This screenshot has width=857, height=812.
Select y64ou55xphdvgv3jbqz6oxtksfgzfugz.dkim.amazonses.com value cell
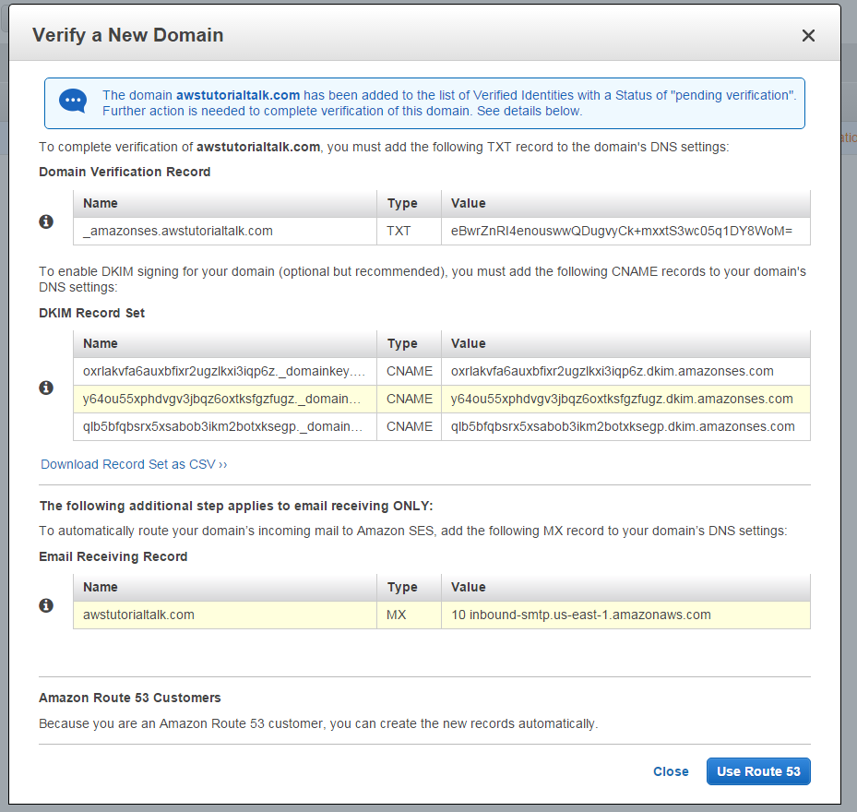(x=625, y=400)
